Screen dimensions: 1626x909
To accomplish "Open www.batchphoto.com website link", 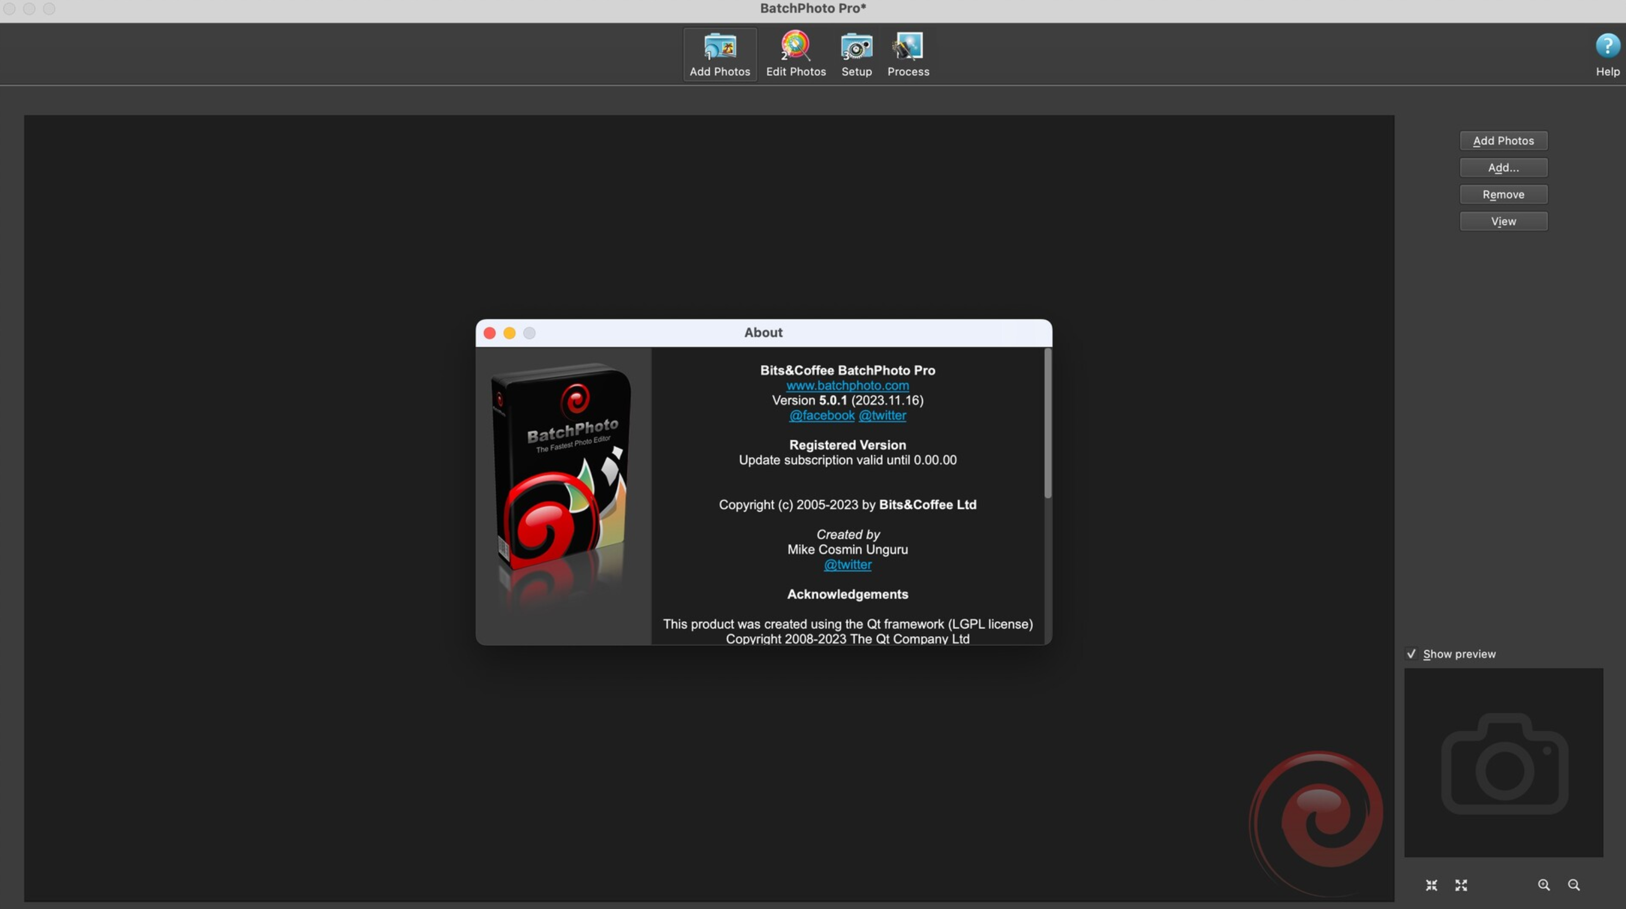I will [848, 387].
